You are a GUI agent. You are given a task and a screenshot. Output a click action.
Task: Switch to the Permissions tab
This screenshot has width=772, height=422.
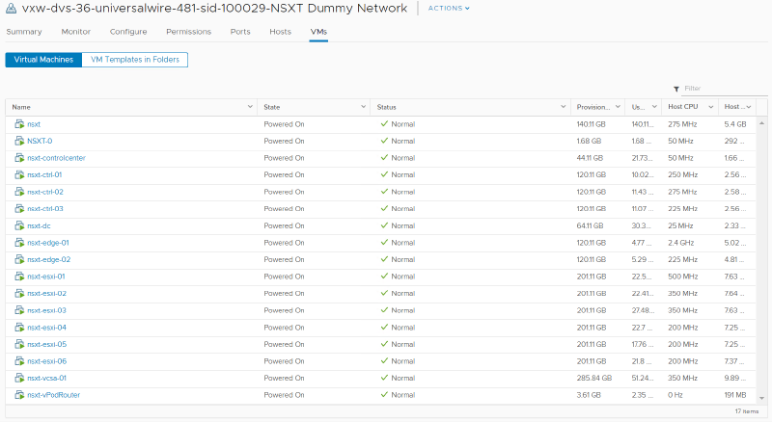[x=188, y=32]
